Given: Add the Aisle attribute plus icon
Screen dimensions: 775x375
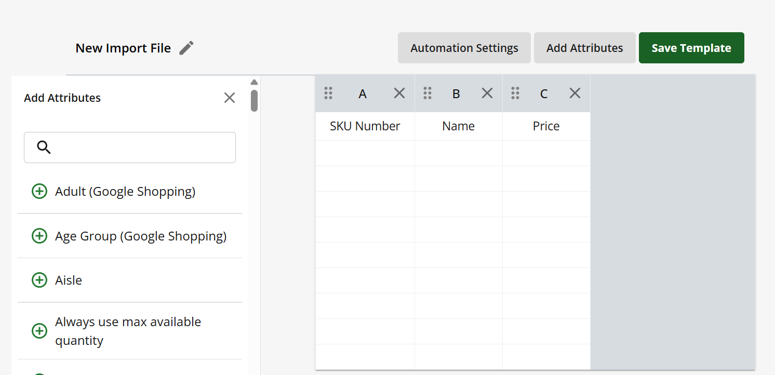Looking at the screenshot, I should click(39, 280).
